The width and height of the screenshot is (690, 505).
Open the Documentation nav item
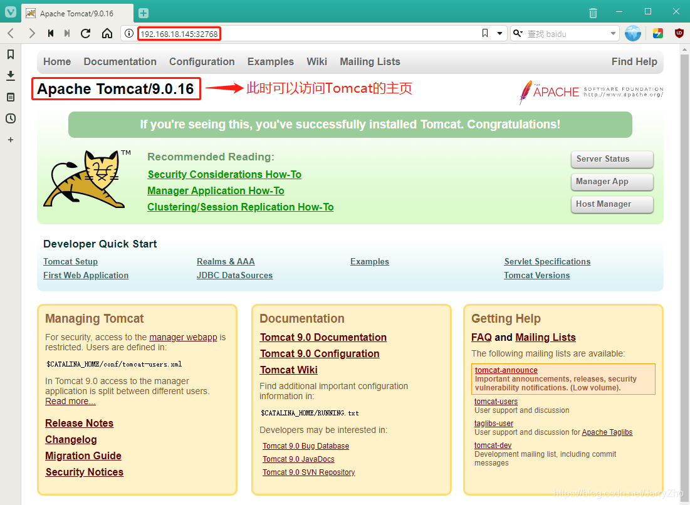(x=120, y=61)
